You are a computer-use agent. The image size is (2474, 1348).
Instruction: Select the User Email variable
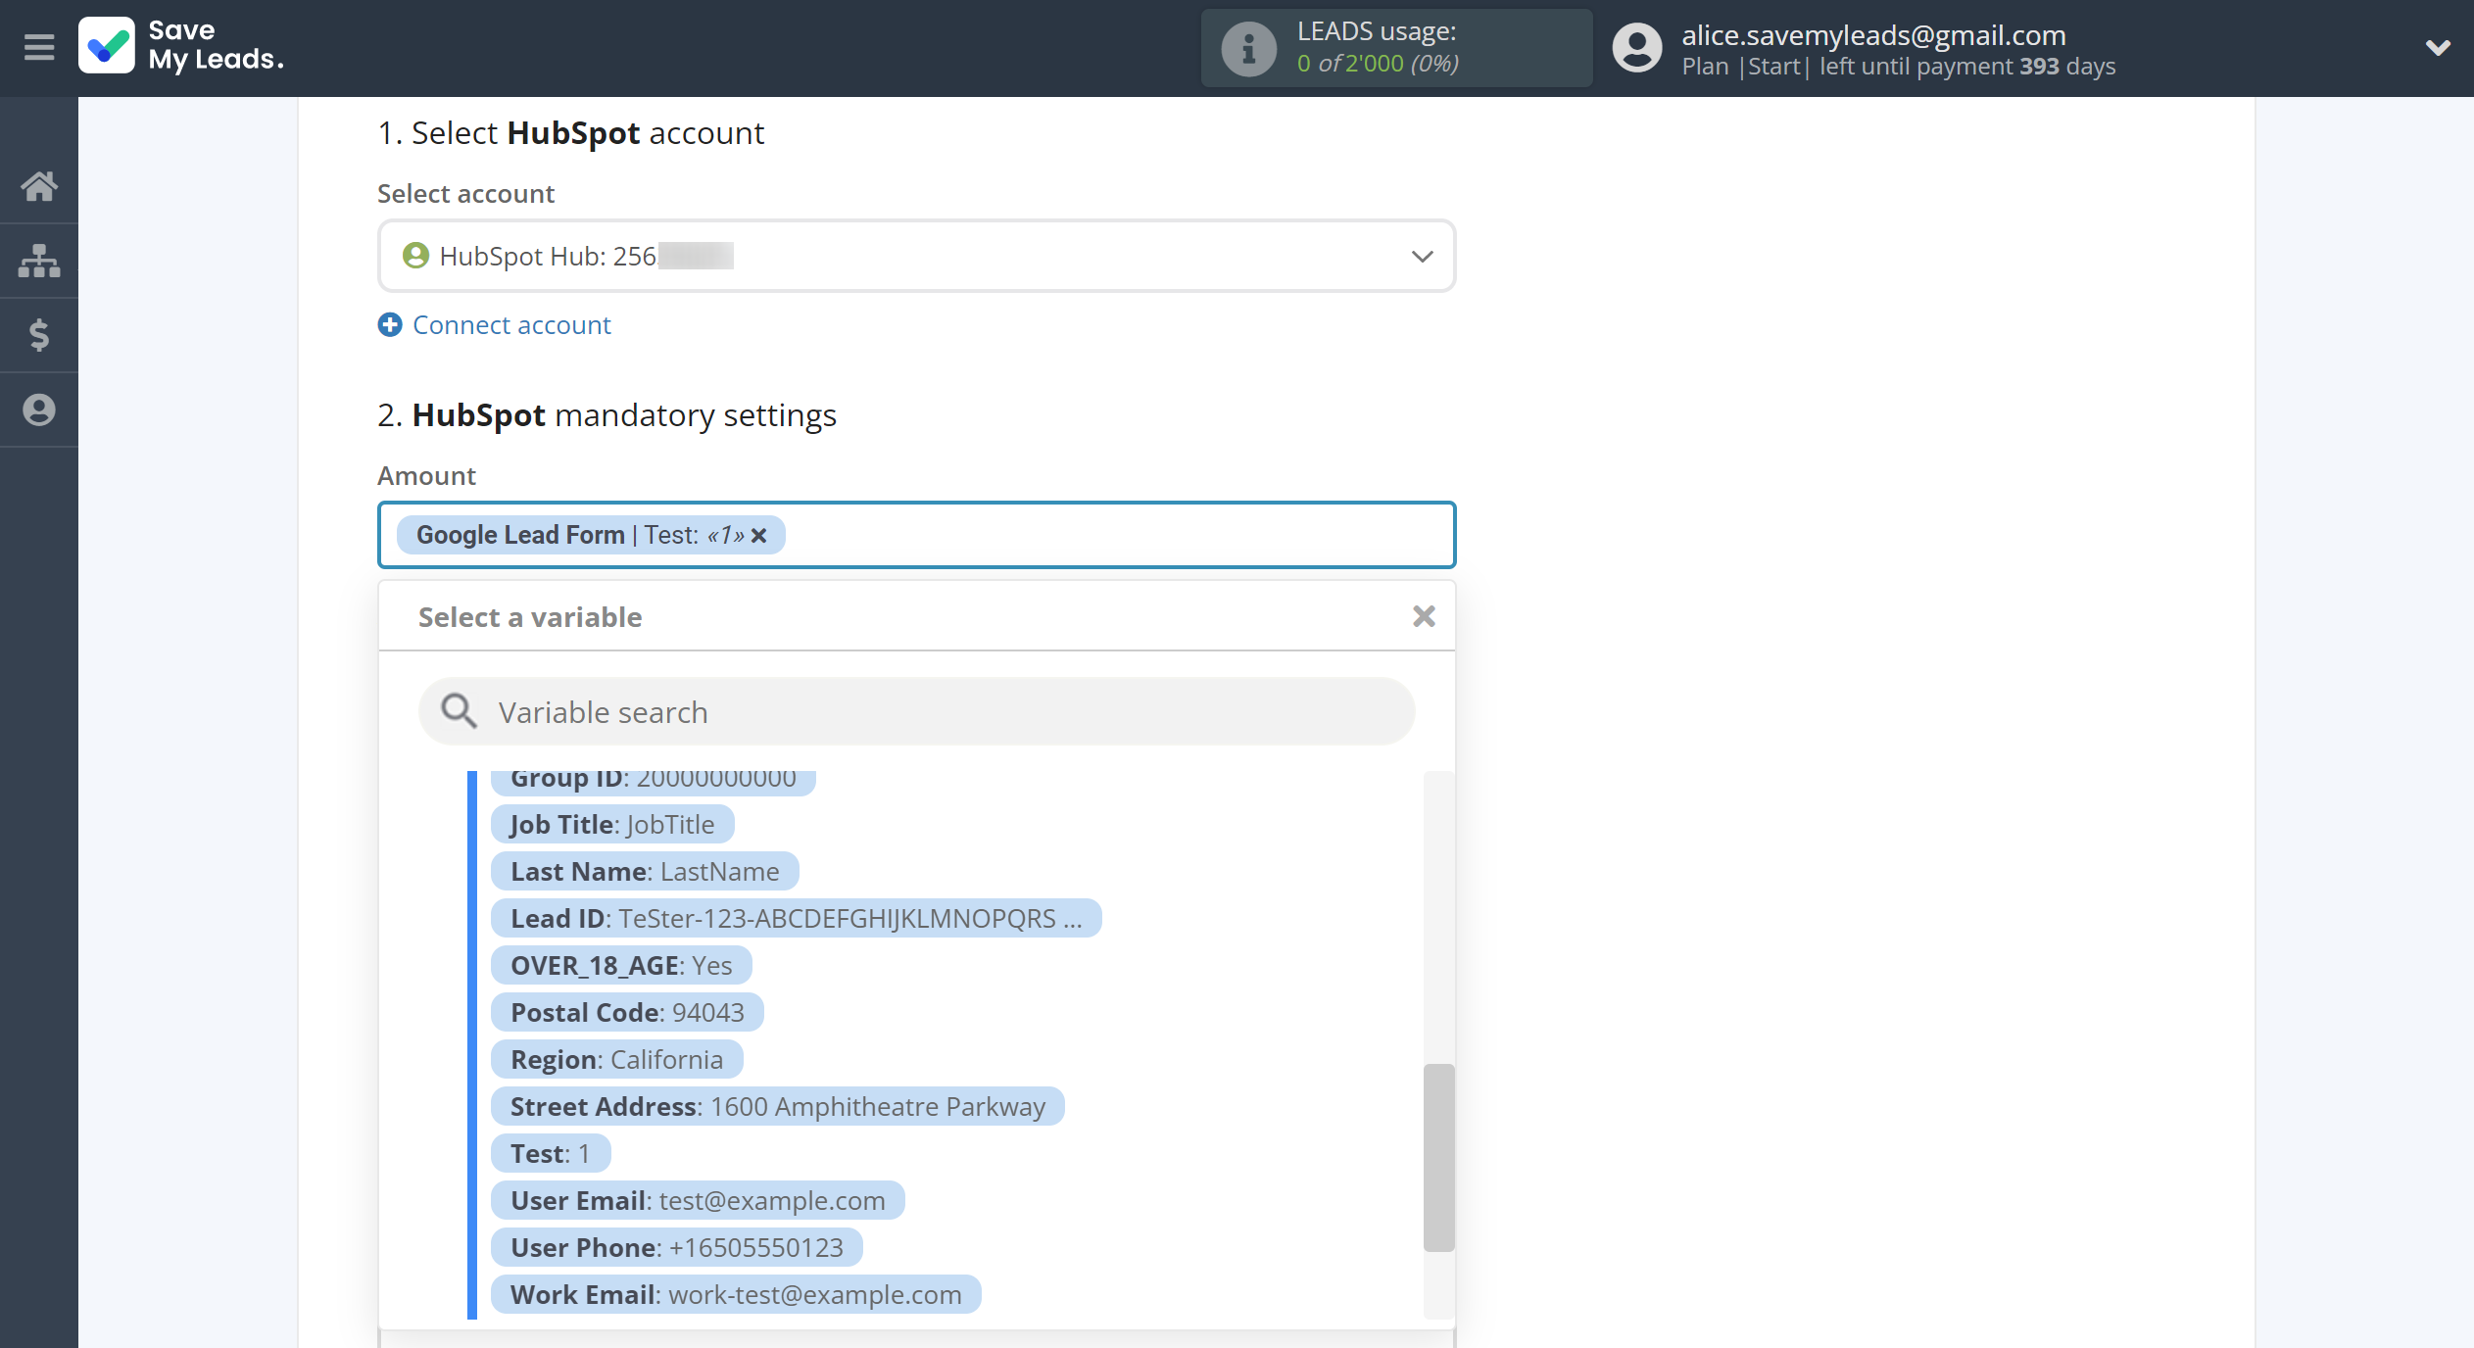click(698, 1200)
